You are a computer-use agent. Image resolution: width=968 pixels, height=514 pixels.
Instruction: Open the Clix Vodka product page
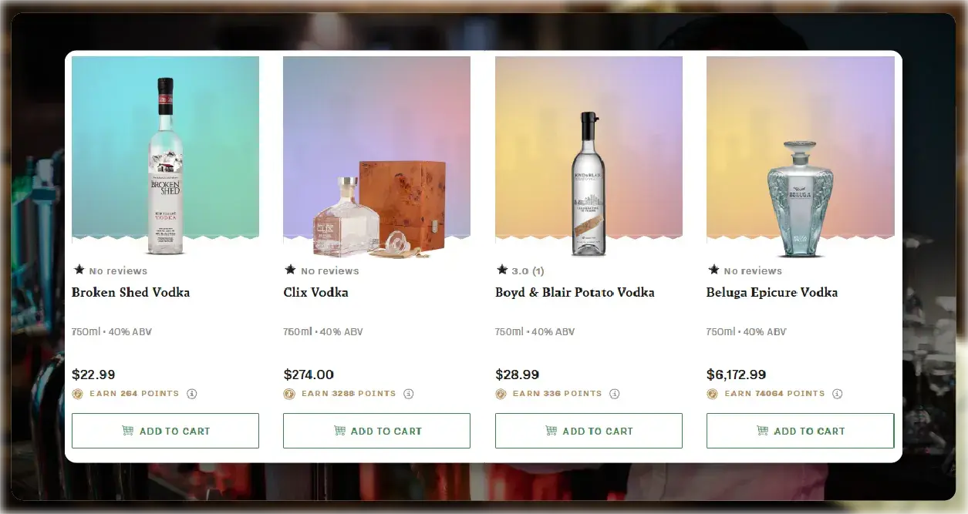tap(316, 292)
